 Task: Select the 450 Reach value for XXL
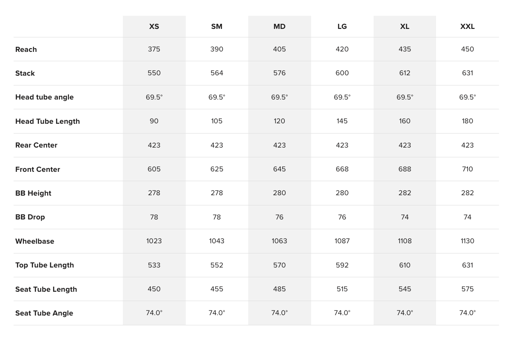[x=468, y=49]
